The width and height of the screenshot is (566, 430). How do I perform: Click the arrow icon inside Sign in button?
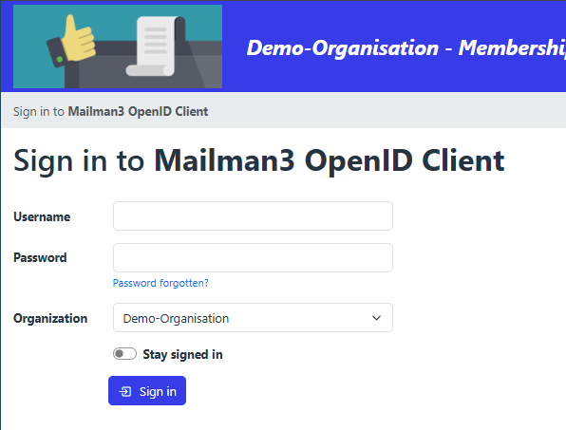(125, 391)
